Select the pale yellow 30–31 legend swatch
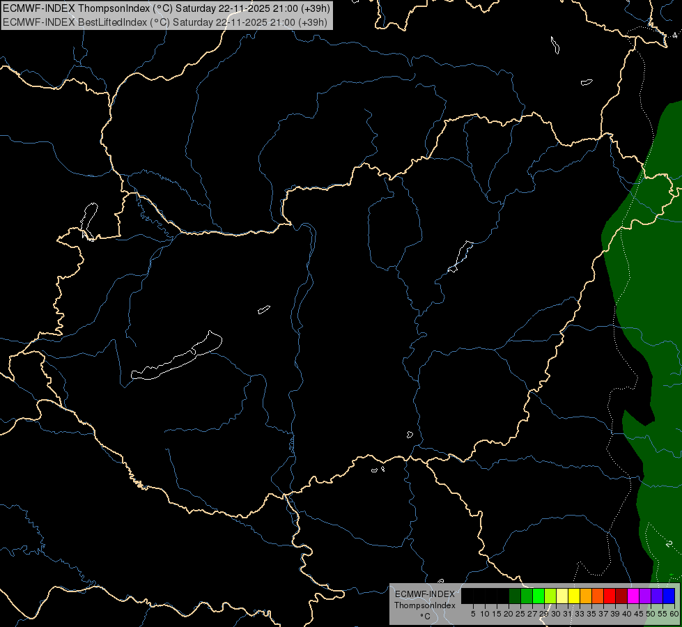The image size is (682, 627). tap(562, 596)
